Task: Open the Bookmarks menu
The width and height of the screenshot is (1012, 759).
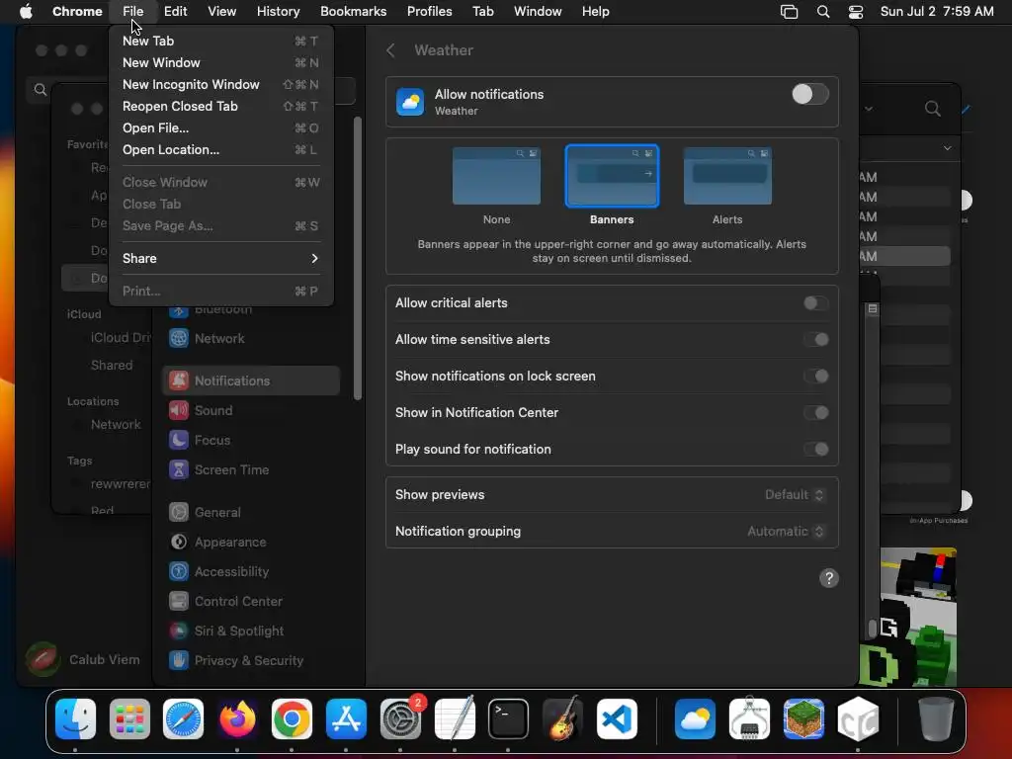Action: click(353, 11)
